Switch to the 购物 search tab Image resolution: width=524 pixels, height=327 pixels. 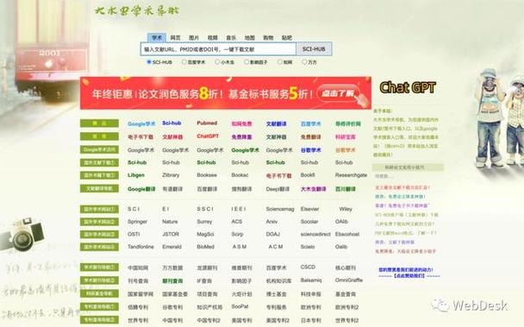(268, 38)
